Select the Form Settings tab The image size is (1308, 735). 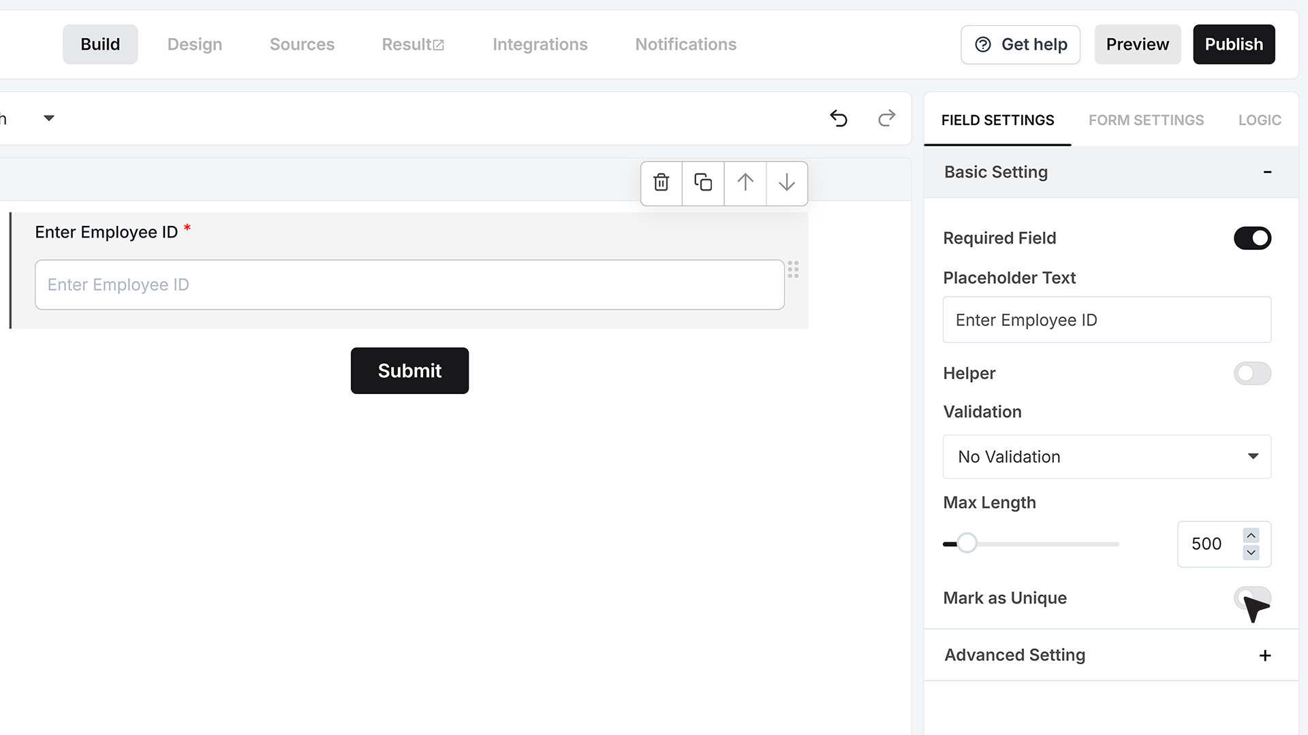point(1146,120)
